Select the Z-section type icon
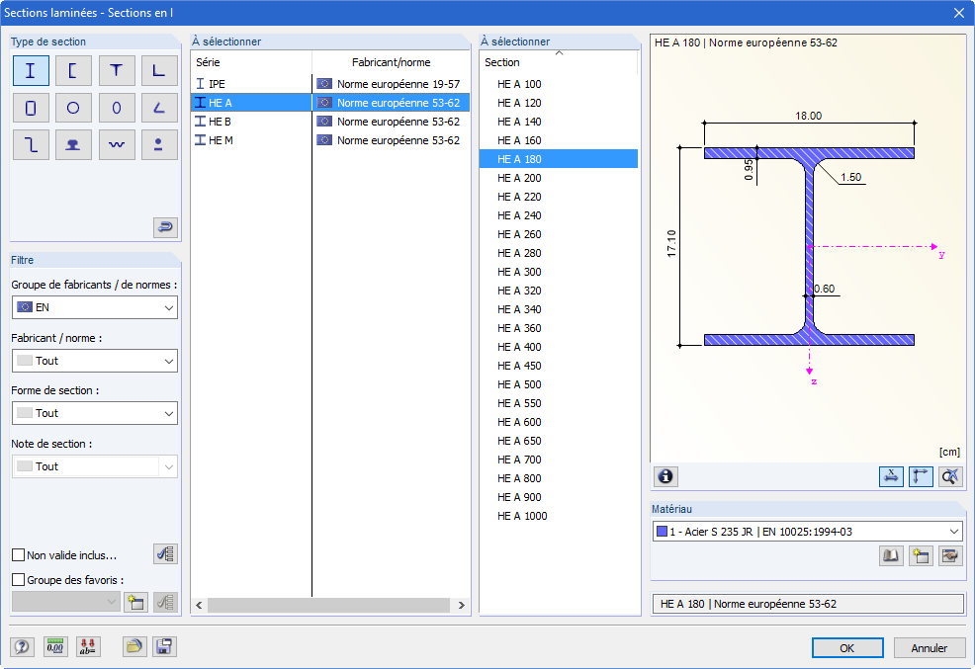The width and height of the screenshot is (975, 669). click(x=31, y=144)
